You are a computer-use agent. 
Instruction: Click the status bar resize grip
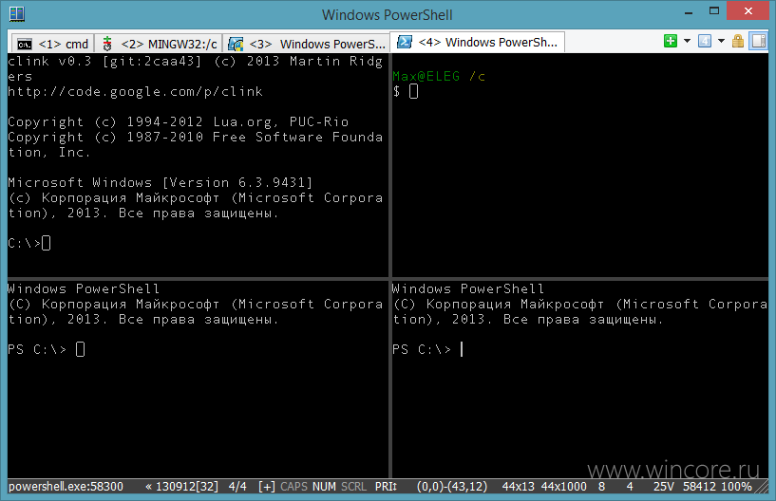pyautogui.click(x=762, y=488)
